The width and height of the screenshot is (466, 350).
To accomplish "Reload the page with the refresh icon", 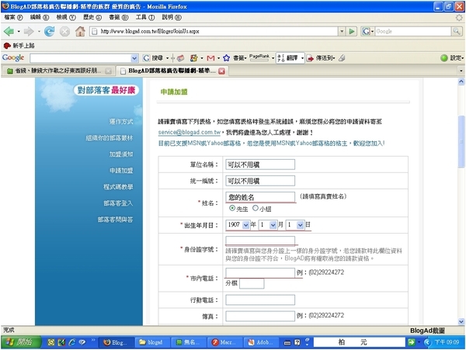I will [49, 31].
